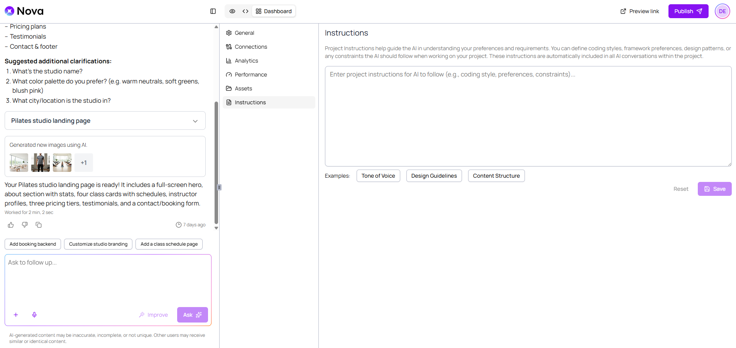Click the Publish button
The width and height of the screenshot is (736, 348).
688,11
